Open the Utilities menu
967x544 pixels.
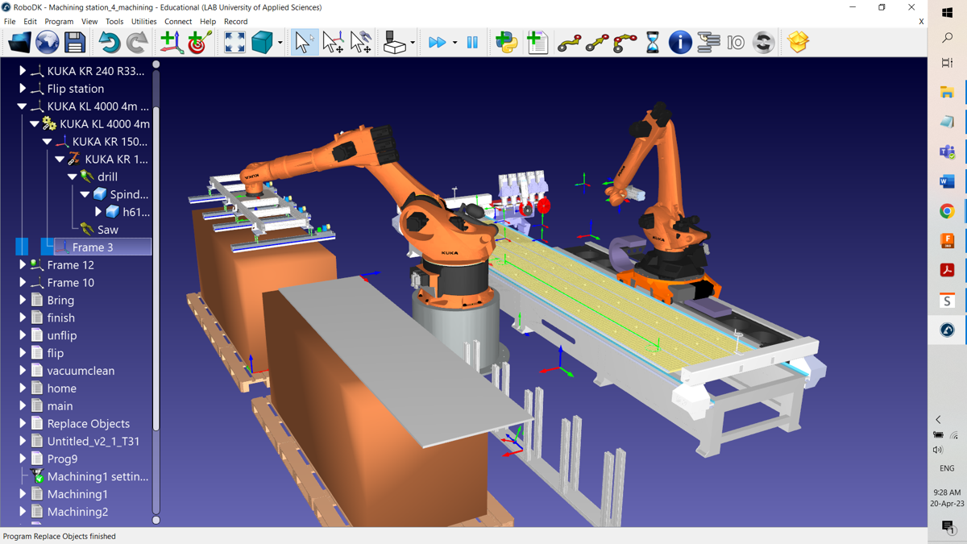pyautogui.click(x=143, y=22)
